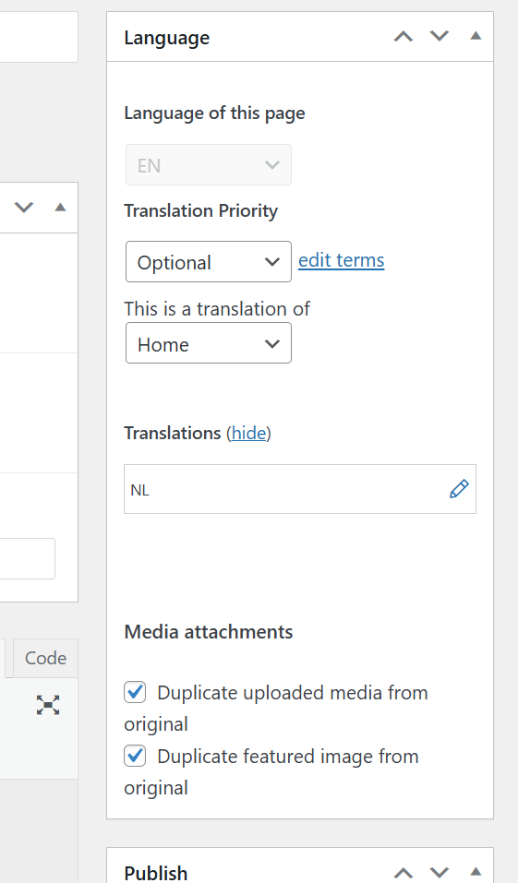Open the disabled EN language dropdown
Screen dimensions: 518x883
(x=209, y=164)
